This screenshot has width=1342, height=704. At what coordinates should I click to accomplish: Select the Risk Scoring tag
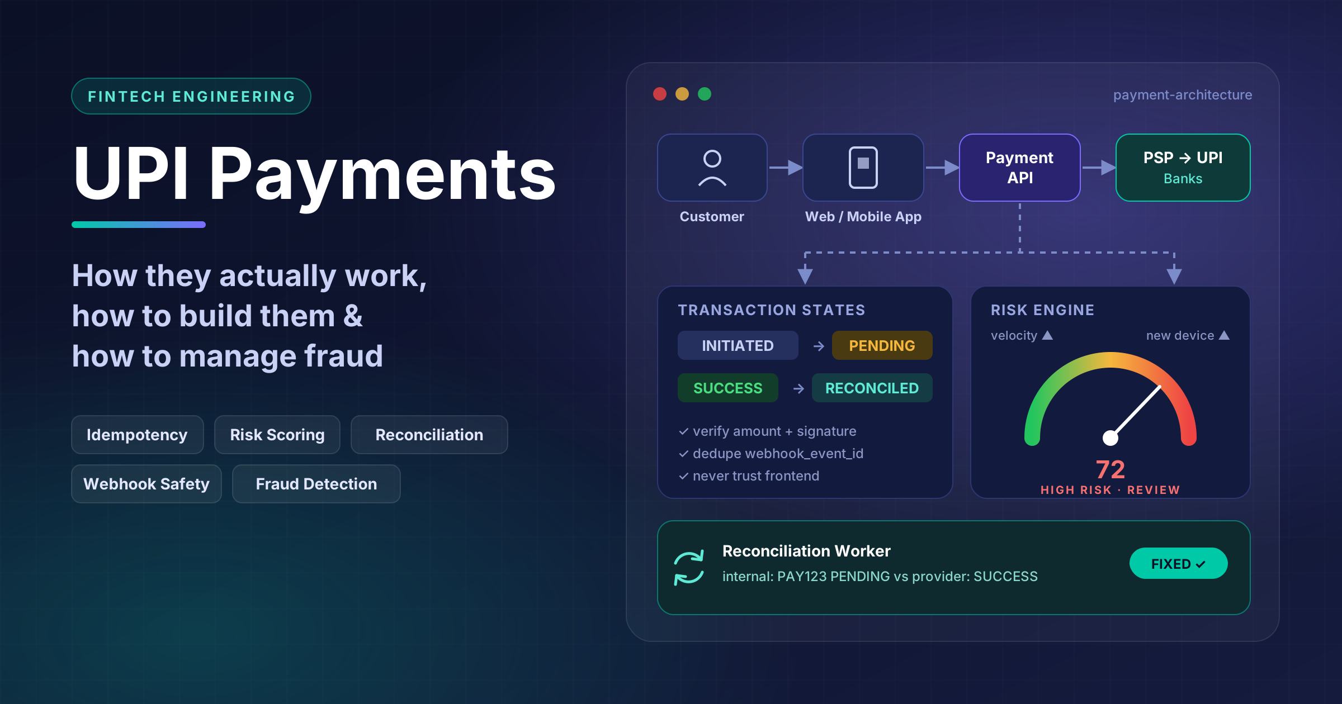click(x=277, y=435)
